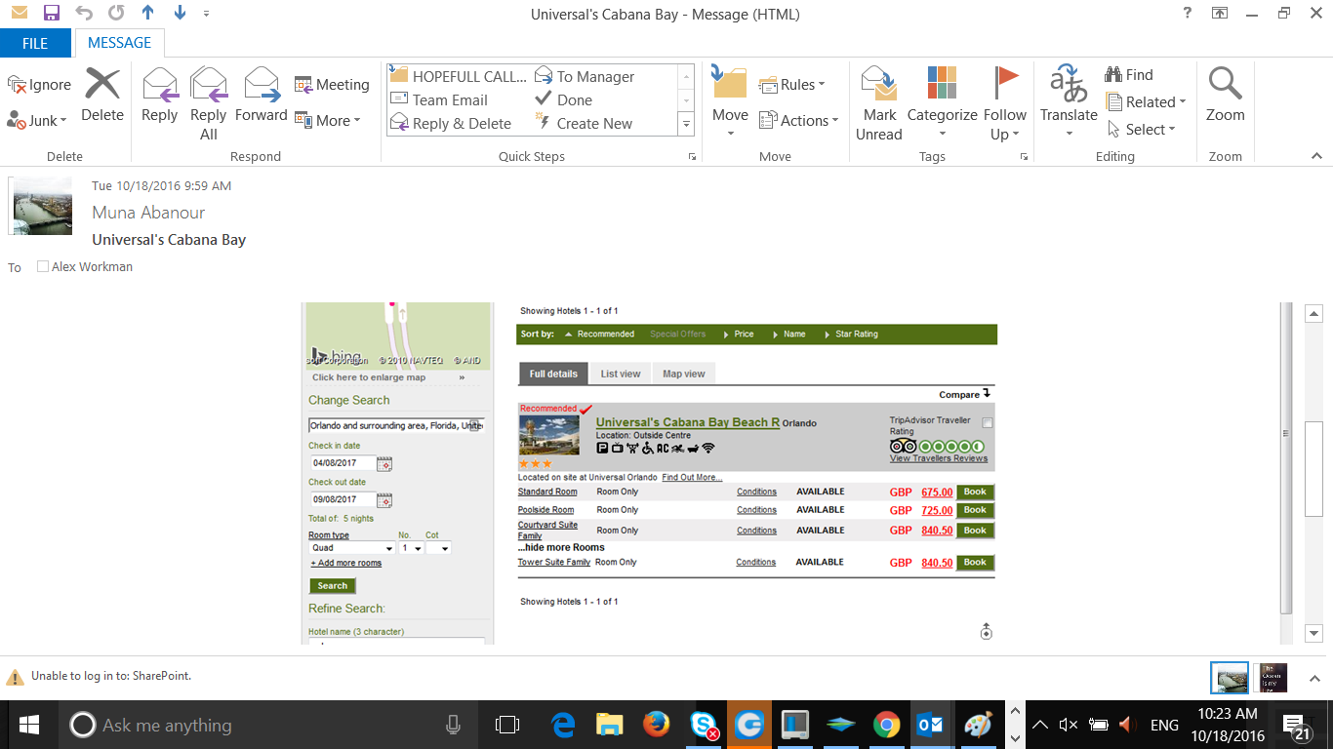Click the Delete message icon
The image size is (1333, 749).
102,85
